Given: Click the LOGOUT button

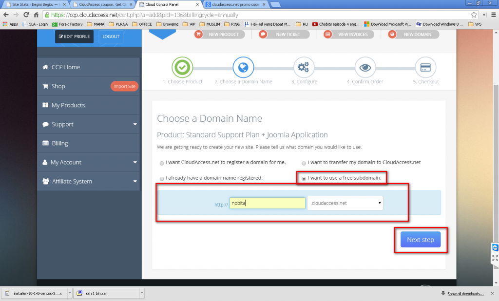Looking at the screenshot, I should coord(111,37).
